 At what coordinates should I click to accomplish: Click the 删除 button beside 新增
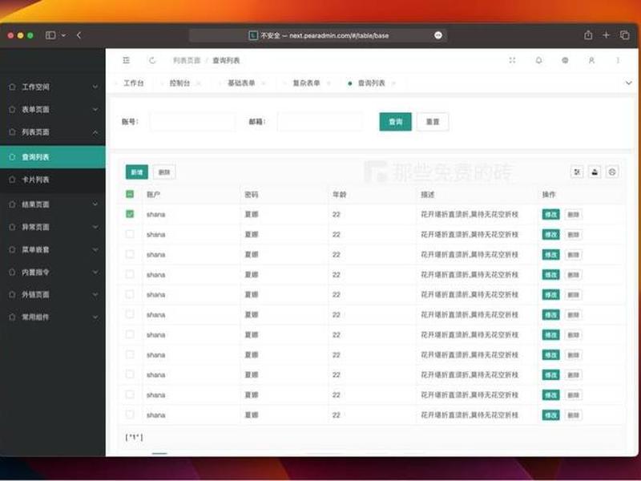click(164, 172)
